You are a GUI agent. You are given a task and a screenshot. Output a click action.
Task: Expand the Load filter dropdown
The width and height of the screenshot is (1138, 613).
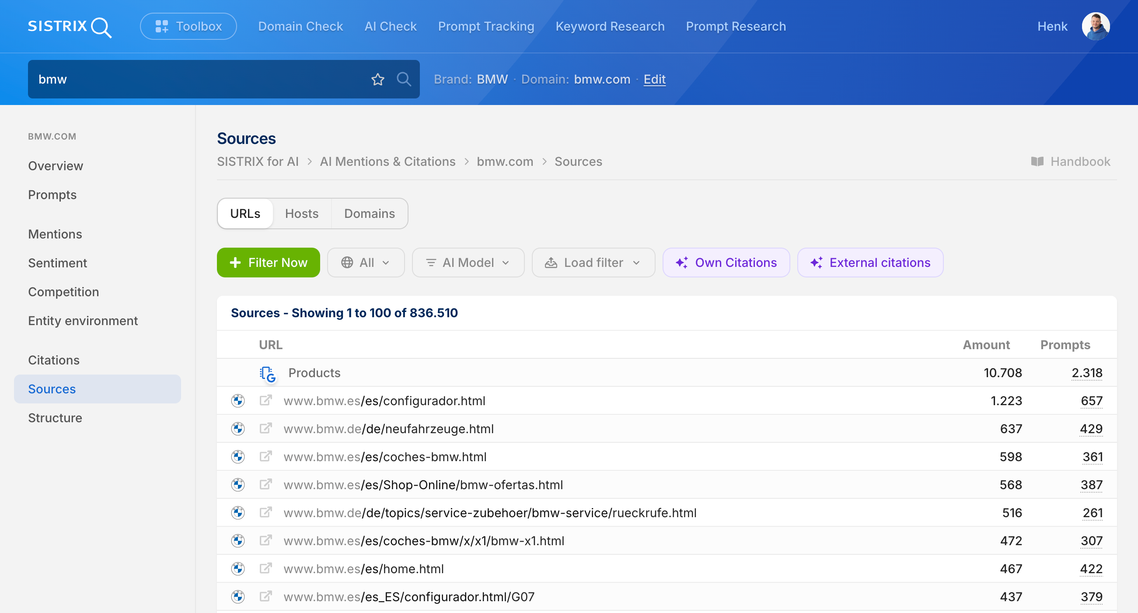click(593, 263)
